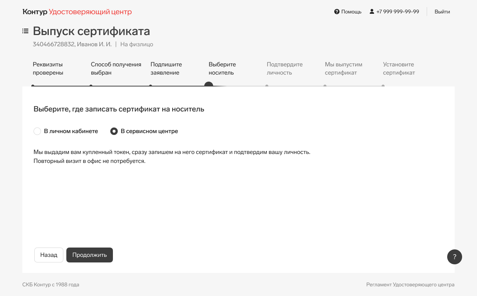The image size is (477, 296).
Task: Click the phone number +7 999 999-99-99
Action: [x=398, y=12]
